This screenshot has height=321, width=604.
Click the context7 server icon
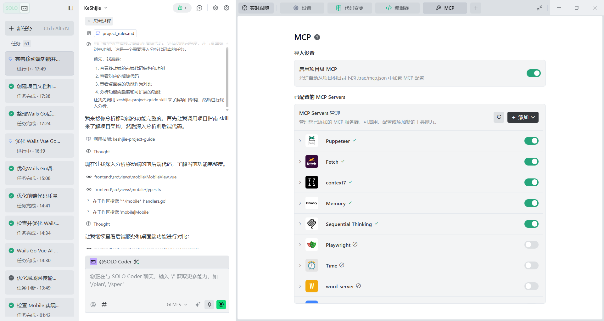pos(312,182)
